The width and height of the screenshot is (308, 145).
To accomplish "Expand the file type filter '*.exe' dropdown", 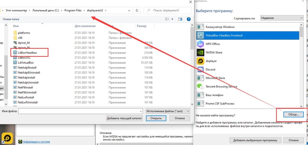I will (x=168, y=111).
